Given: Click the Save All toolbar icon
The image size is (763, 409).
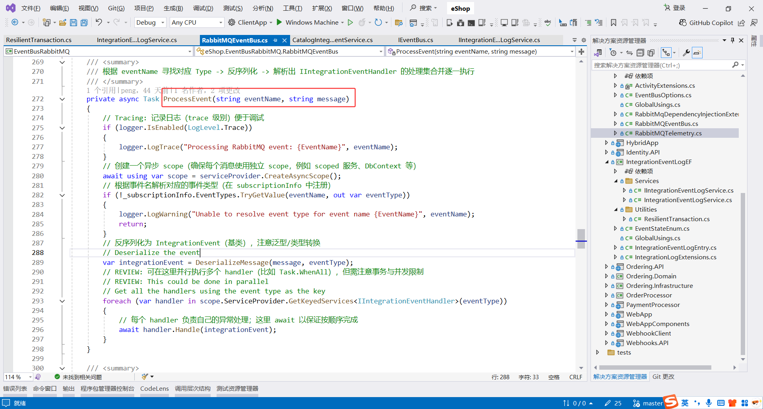Looking at the screenshot, I should point(84,22).
